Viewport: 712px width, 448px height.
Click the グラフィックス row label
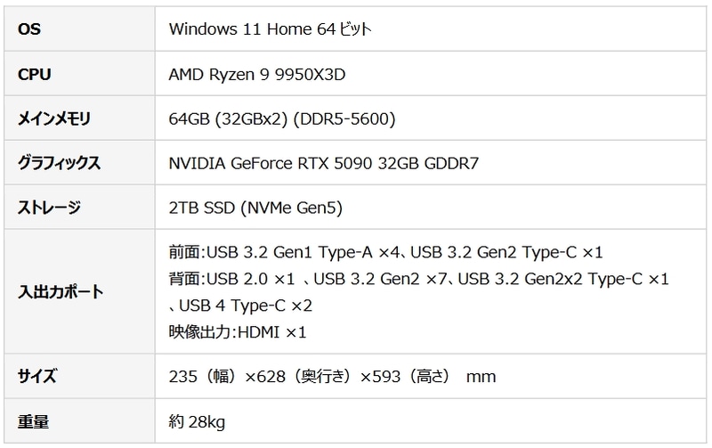coord(59,163)
